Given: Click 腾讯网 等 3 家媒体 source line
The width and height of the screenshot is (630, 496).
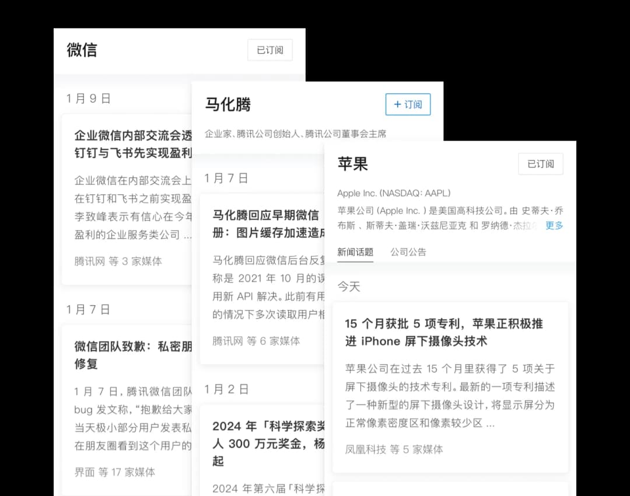Looking at the screenshot, I should pyautogui.click(x=118, y=261).
